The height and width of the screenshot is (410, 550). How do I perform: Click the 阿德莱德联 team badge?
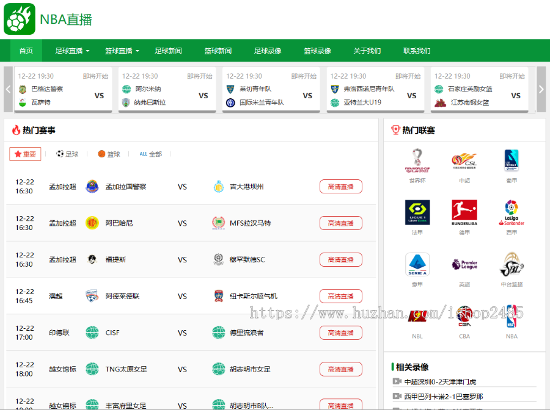coord(92,296)
